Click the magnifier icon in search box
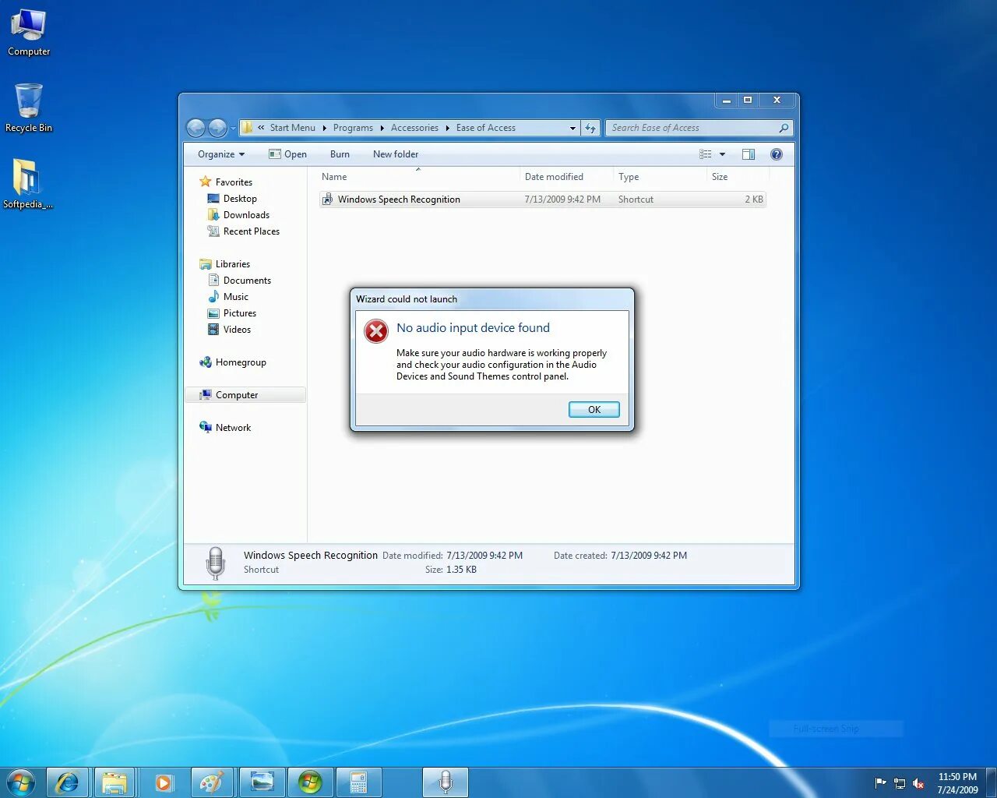 click(784, 128)
